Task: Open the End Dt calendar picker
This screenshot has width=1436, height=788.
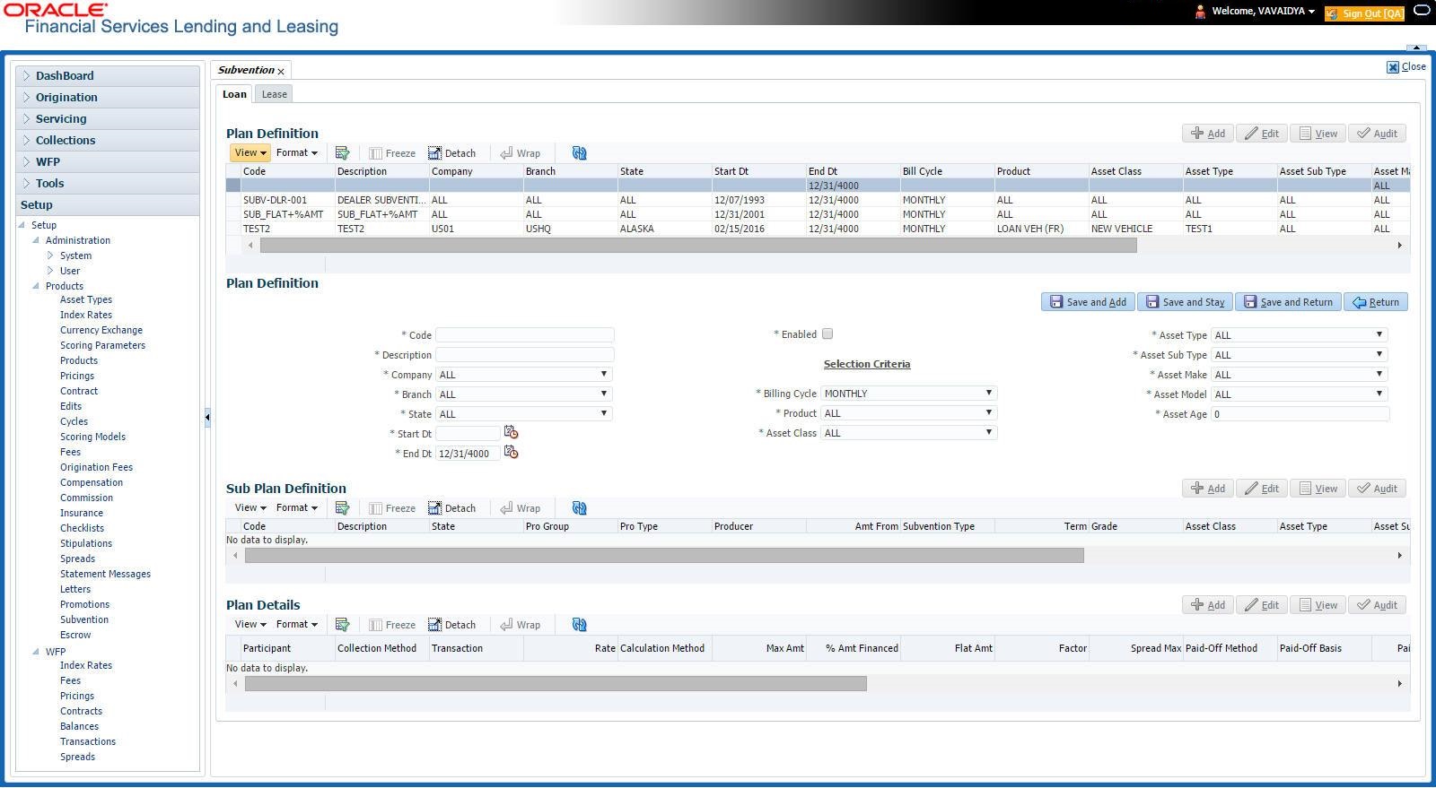Action: coord(511,453)
